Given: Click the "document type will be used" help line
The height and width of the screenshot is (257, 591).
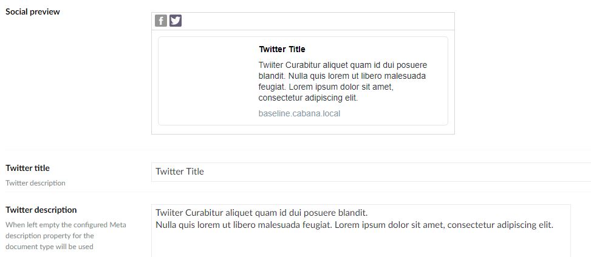Looking at the screenshot, I should pyautogui.click(x=49, y=247).
